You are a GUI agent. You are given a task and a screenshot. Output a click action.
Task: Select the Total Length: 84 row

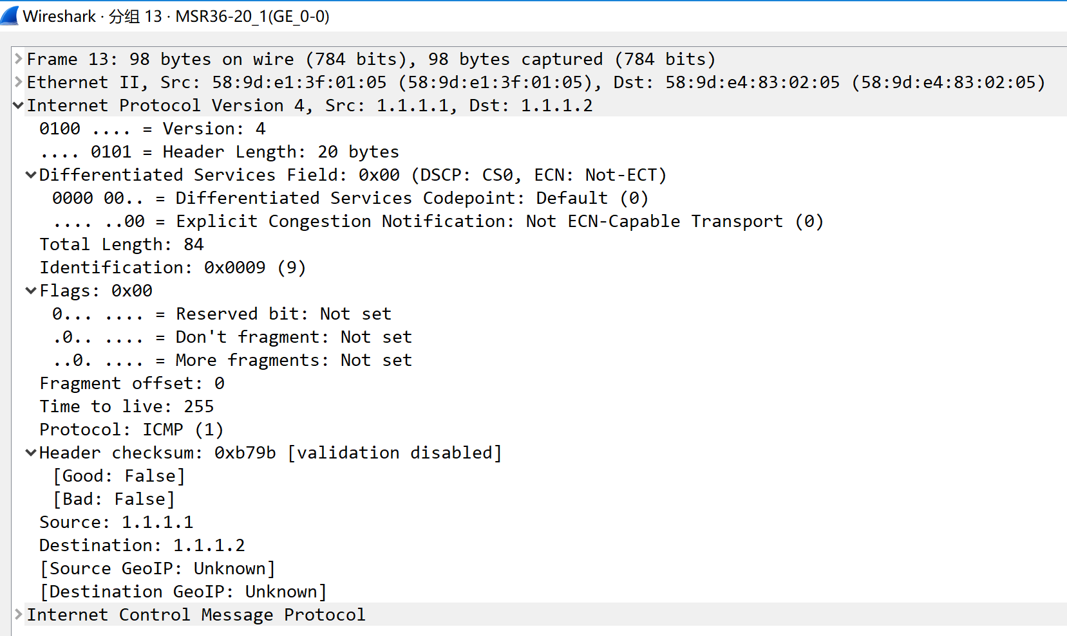pyautogui.click(x=122, y=244)
